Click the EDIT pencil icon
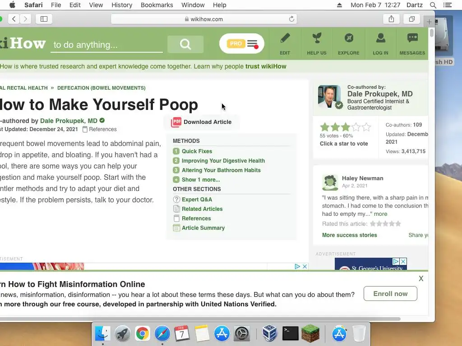 [285, 38]
